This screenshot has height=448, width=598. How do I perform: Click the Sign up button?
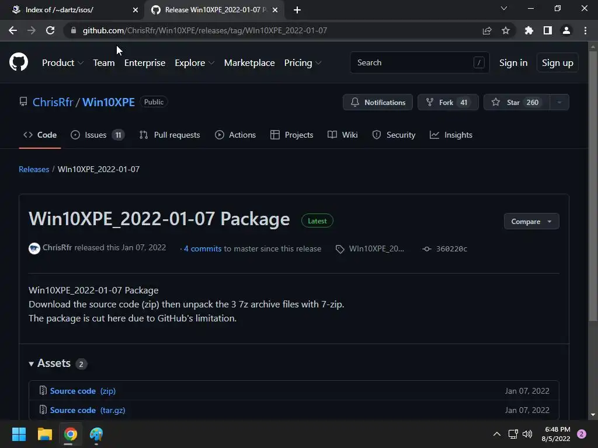pyautogui.click(x=558, y=63)
